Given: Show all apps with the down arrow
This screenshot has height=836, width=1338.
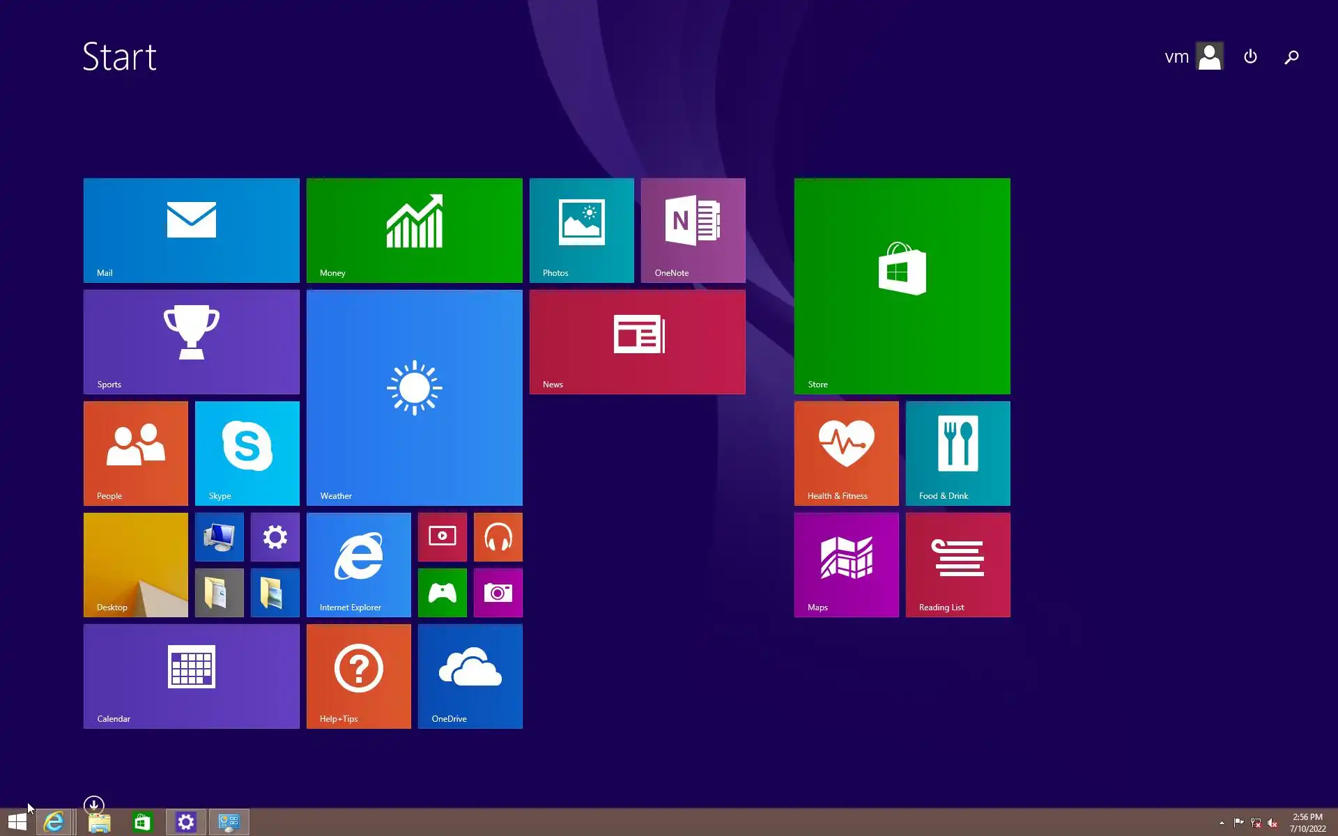Looking at the screenshot, I should [93, 805].
